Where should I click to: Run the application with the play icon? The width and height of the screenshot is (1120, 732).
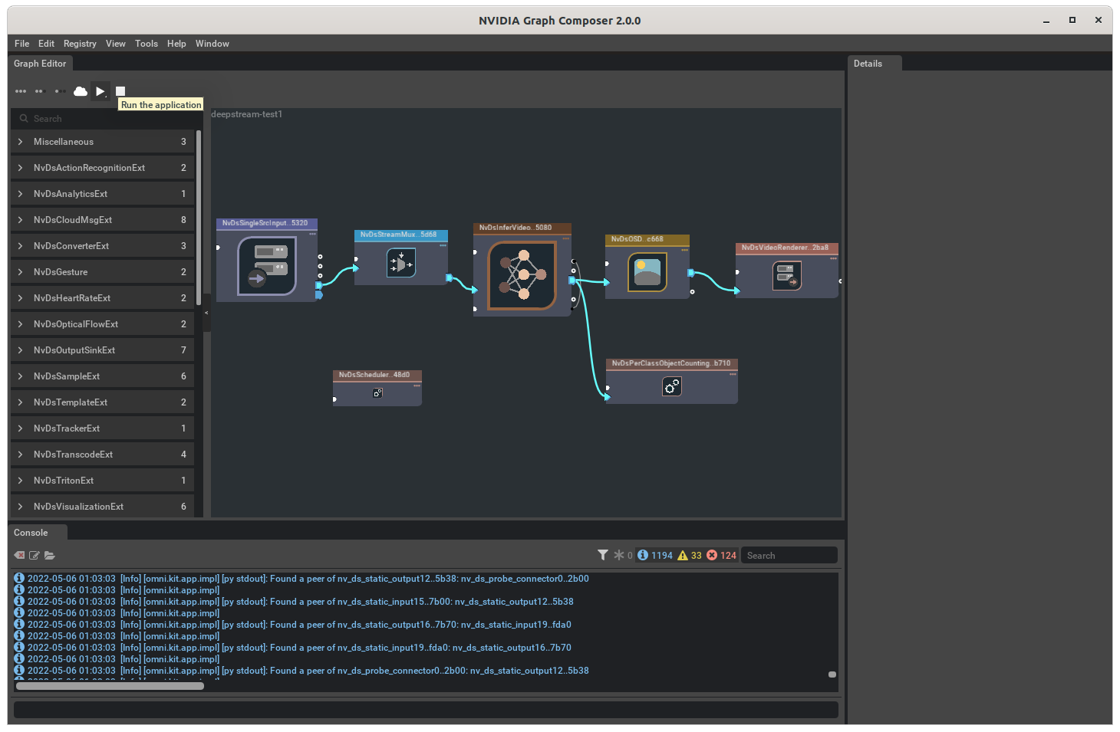100,90
